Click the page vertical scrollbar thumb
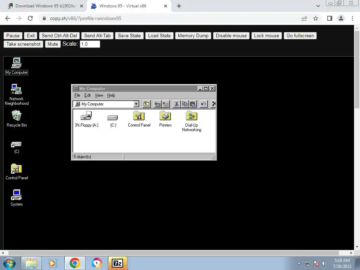360x270 pixels. click(357, 69)
